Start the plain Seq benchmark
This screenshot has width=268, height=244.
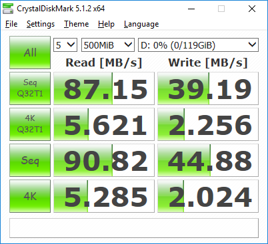click(x=30, y=160)
